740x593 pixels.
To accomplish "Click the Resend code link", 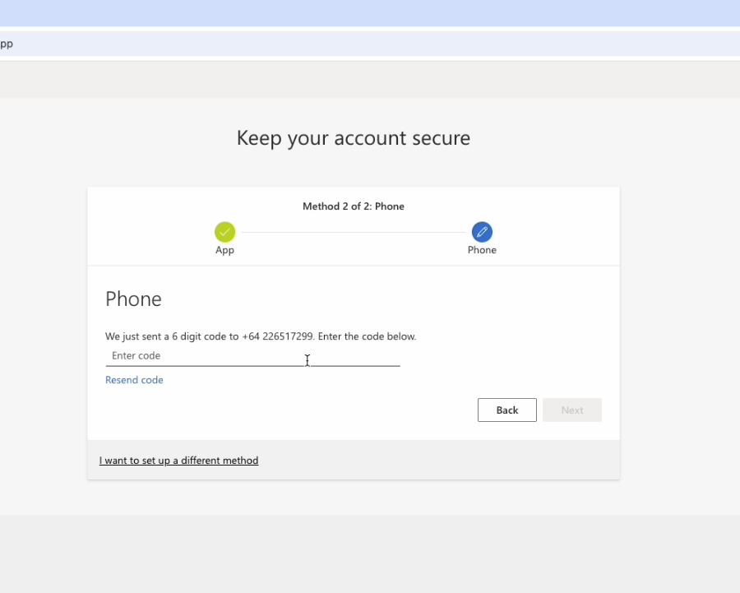I will pos(134,379).
